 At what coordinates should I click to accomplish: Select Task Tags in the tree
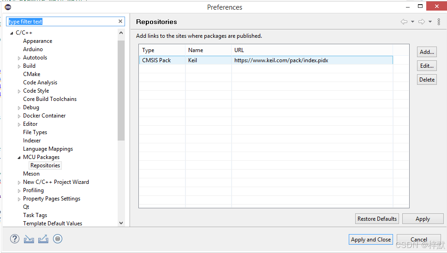click(x=35, y=215)
